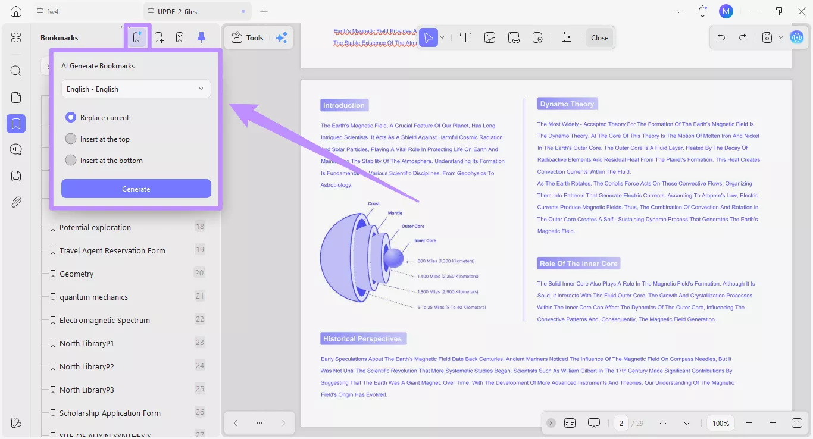This screenshot has width=813, height=439.
Task: Select the pin bookmark icon
Action: click(x=201, y=37)
